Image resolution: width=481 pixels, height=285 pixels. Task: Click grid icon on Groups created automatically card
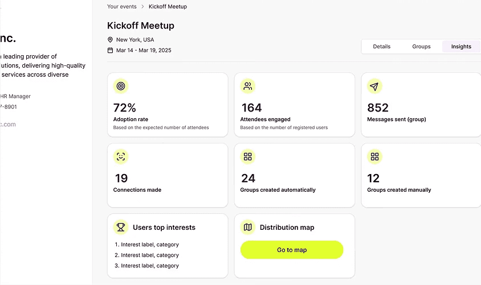pos(248,157)
